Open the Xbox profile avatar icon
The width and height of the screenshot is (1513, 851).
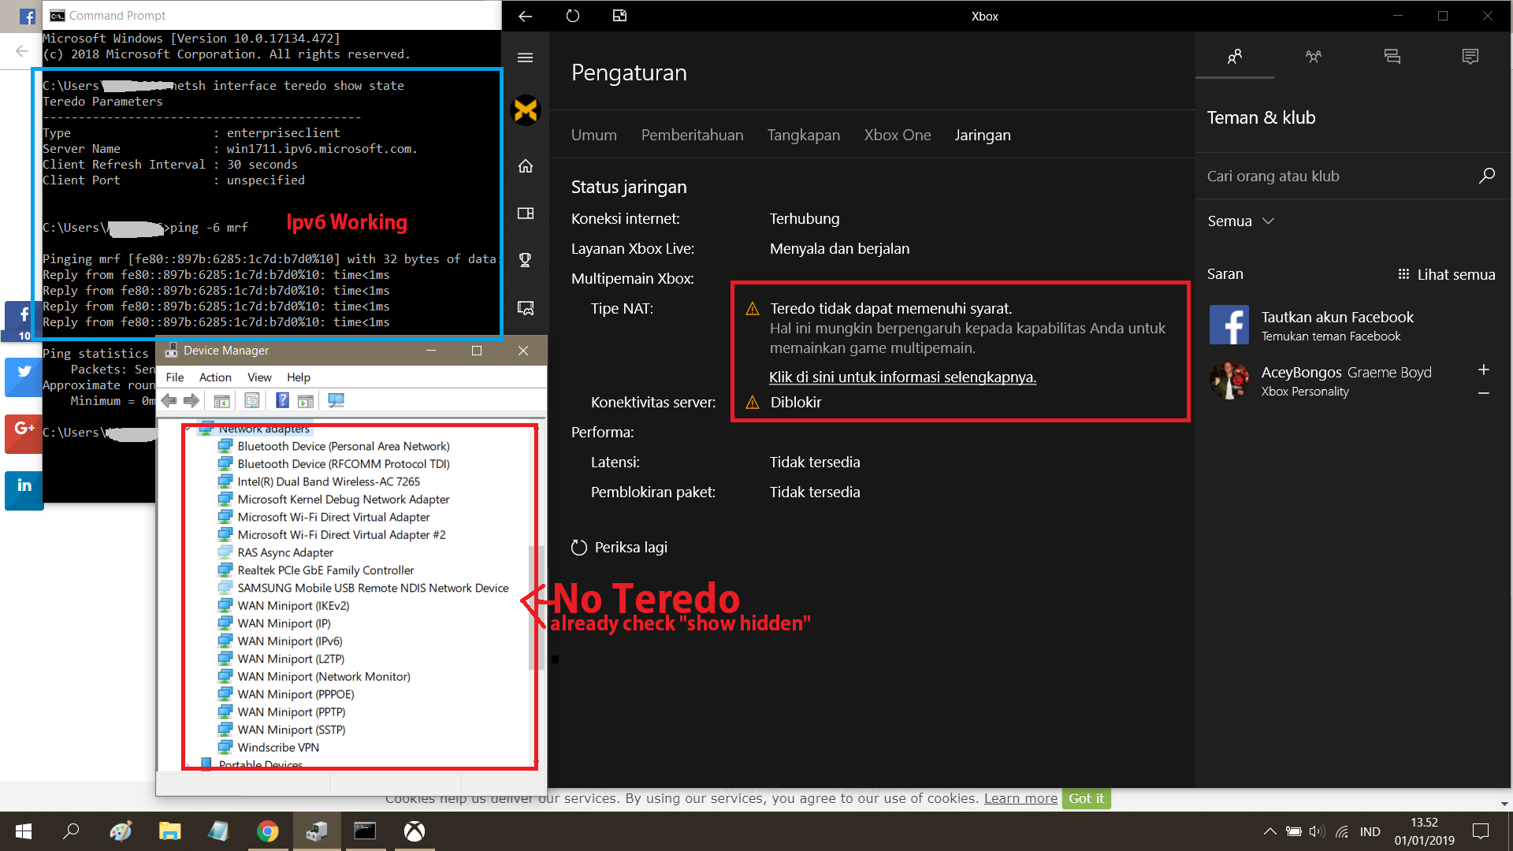[x=526, y=110]
